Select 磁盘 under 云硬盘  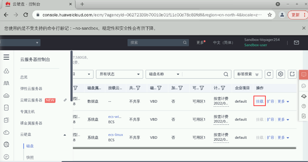point(30,146)
